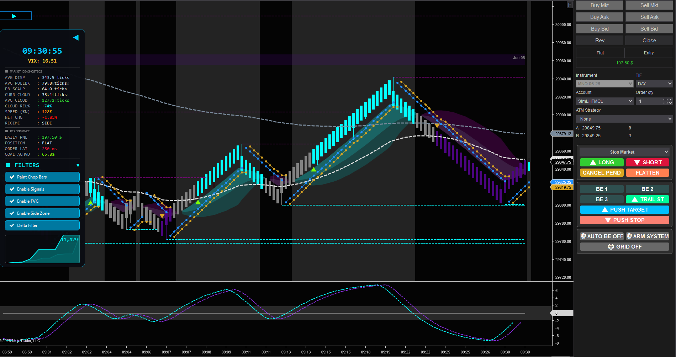The width and height of the screenshot is (676, 357).
Task: Toggle Enable FVG filter
Action: 42,201
